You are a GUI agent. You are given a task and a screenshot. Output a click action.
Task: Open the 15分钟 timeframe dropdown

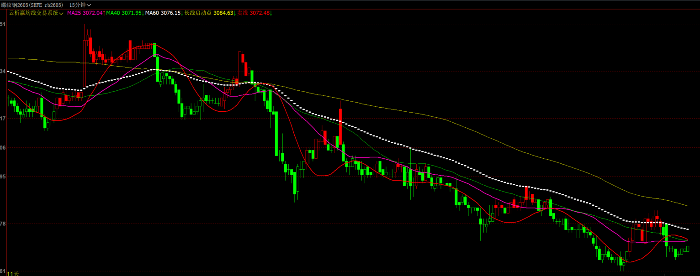click(80, 5)
